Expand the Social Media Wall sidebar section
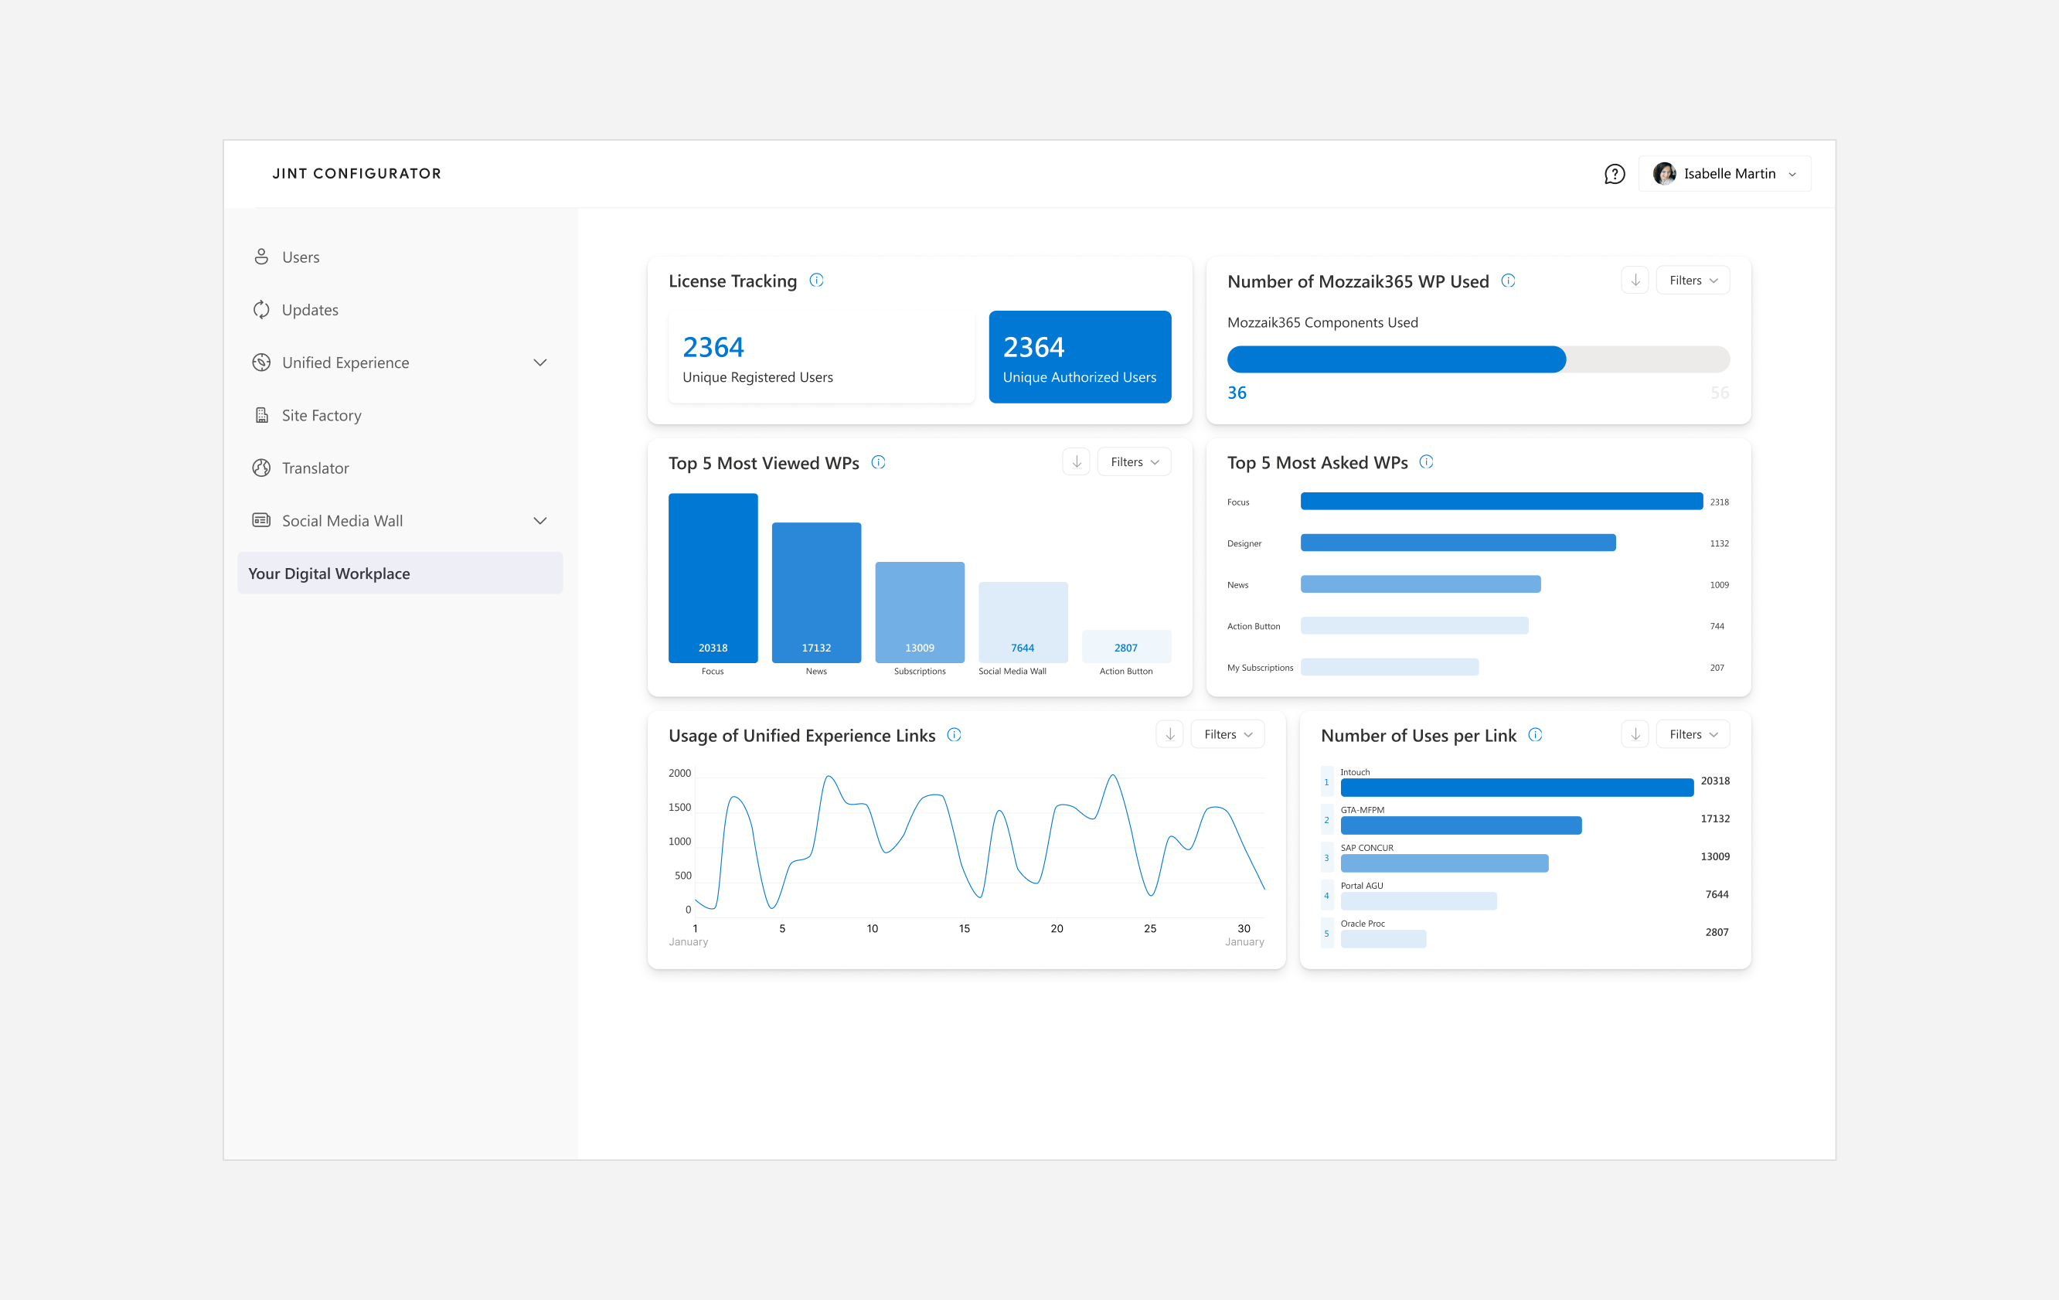Image resolution: width=2059 pixels, height=1300 pixels. (x=540, y=521)
